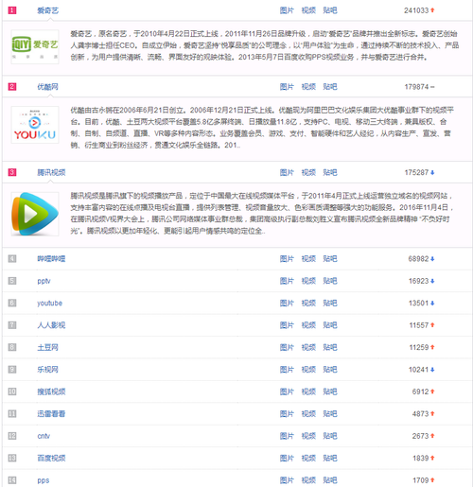Open the 腾讯视频 ranking entry link
This screenshot has width=473, height=487.
point(51,172)
